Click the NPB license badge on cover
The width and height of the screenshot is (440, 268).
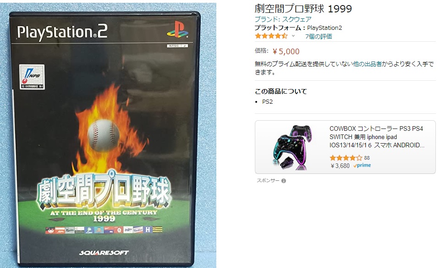32,77
